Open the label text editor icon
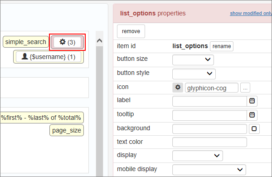Image resolution: width=272 pixels, height=177 pixels. (x=252, y=101)
